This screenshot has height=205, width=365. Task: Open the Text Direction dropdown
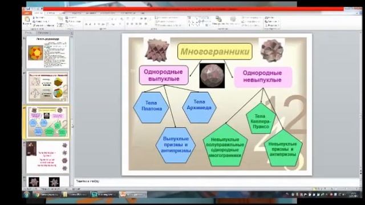pyautogui.click(x=167, y=18)
